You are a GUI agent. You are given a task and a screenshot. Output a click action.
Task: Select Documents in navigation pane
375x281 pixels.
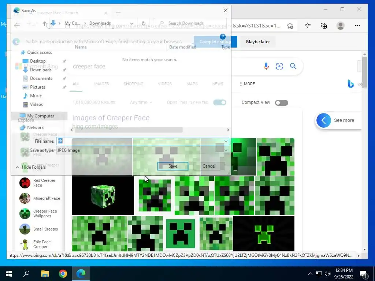[41, 78]
